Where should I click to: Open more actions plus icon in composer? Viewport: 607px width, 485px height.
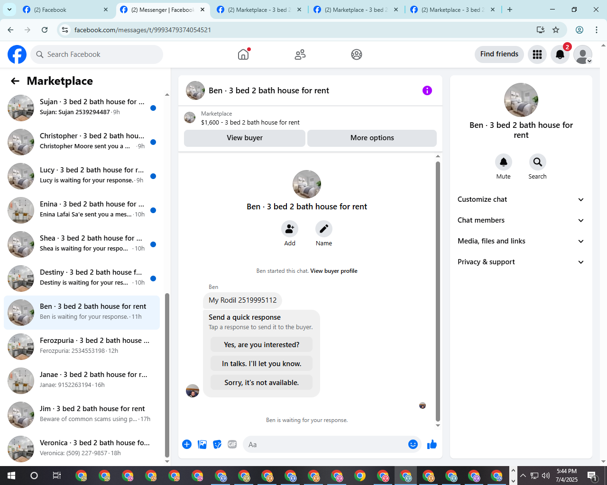tap(187, 444)
